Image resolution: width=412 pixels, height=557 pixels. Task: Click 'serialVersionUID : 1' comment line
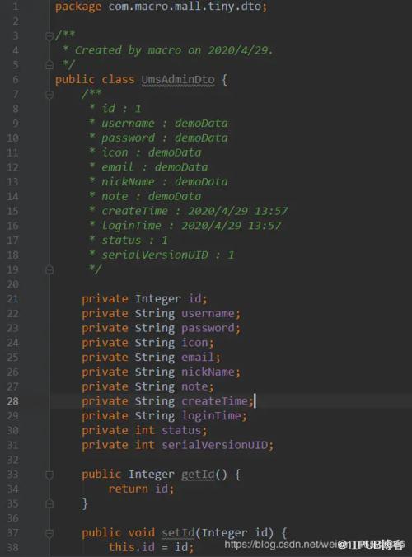coord(167,255)
